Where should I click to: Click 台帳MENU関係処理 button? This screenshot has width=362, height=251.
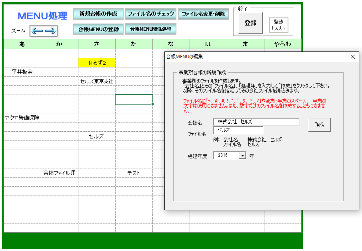pos(151,29)
